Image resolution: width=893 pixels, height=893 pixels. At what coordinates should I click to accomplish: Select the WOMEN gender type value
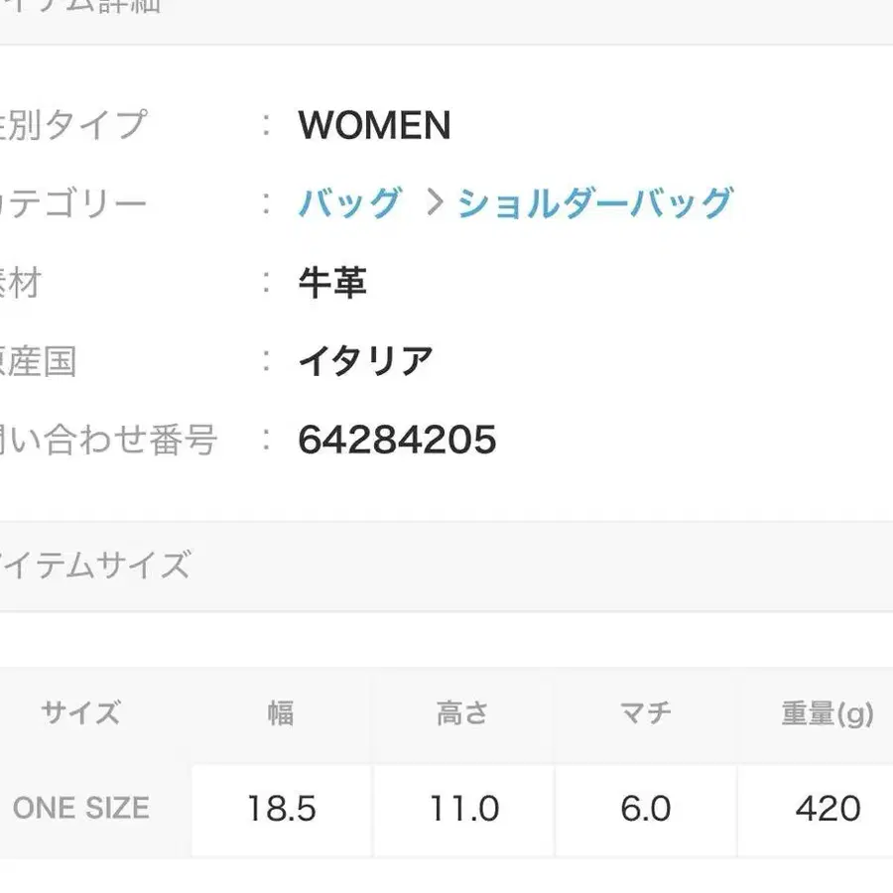(x=374, y=125)
